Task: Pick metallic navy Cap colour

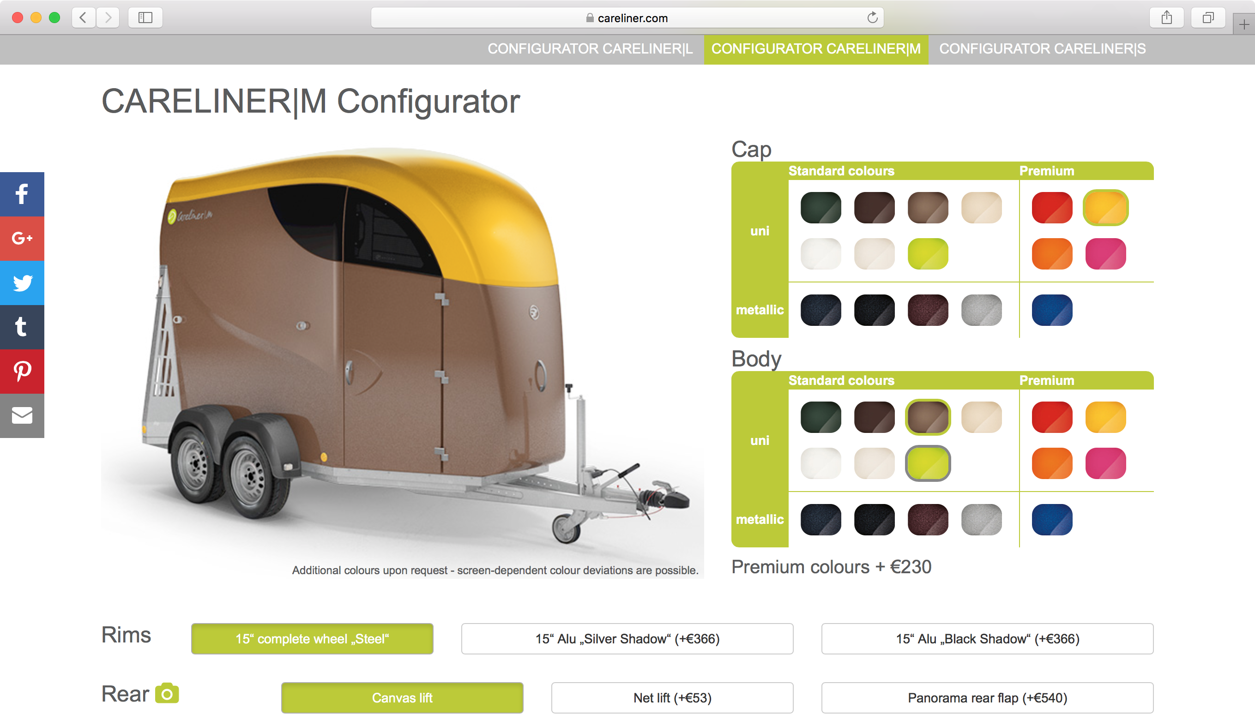Action: pos(821,310)
